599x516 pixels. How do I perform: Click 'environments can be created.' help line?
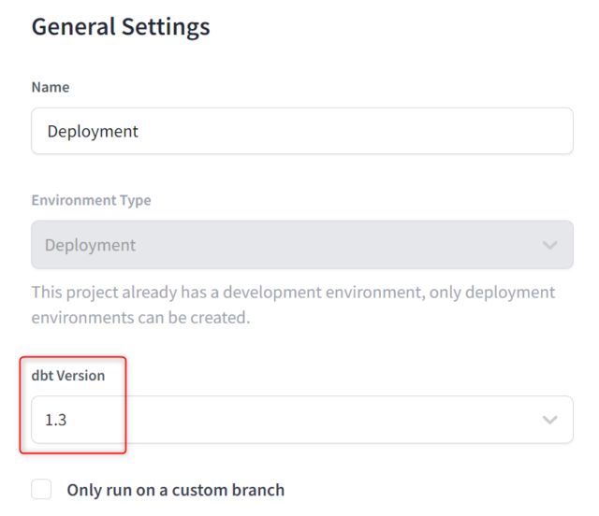pos(140,318)
